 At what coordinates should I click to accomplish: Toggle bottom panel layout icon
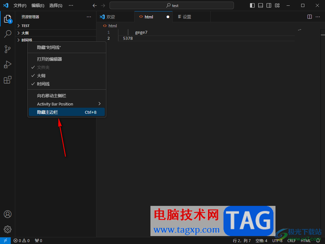261,5
